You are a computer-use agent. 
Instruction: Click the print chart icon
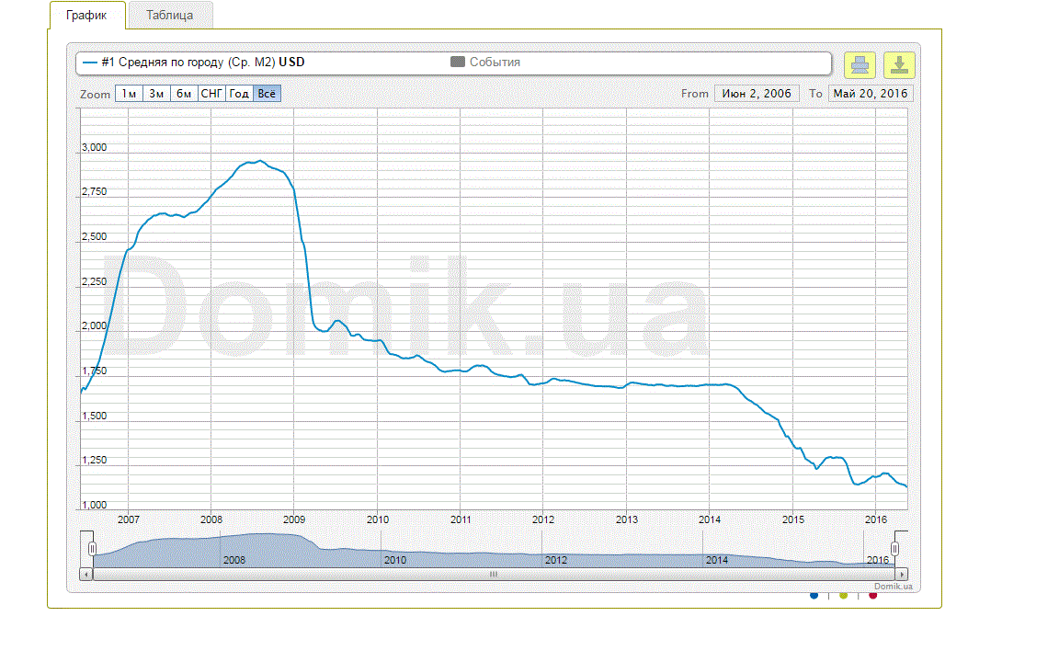(x=860, y=64)
